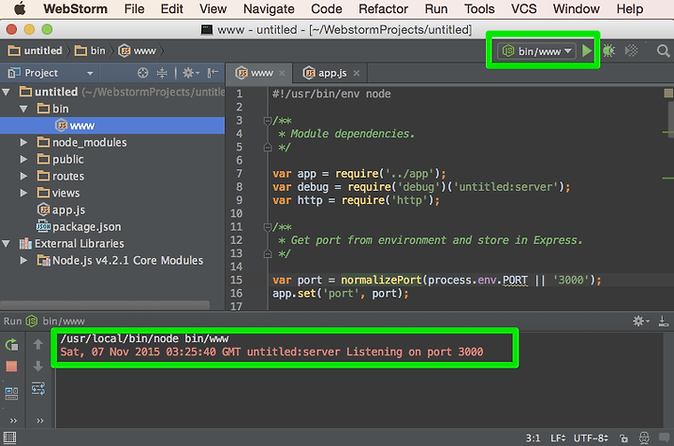674x446 pixels.
Task: Collapse the bin folder
Action: 23,109
